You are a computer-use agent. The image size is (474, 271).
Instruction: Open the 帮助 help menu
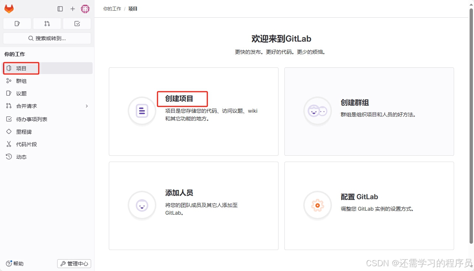(15, 264)
